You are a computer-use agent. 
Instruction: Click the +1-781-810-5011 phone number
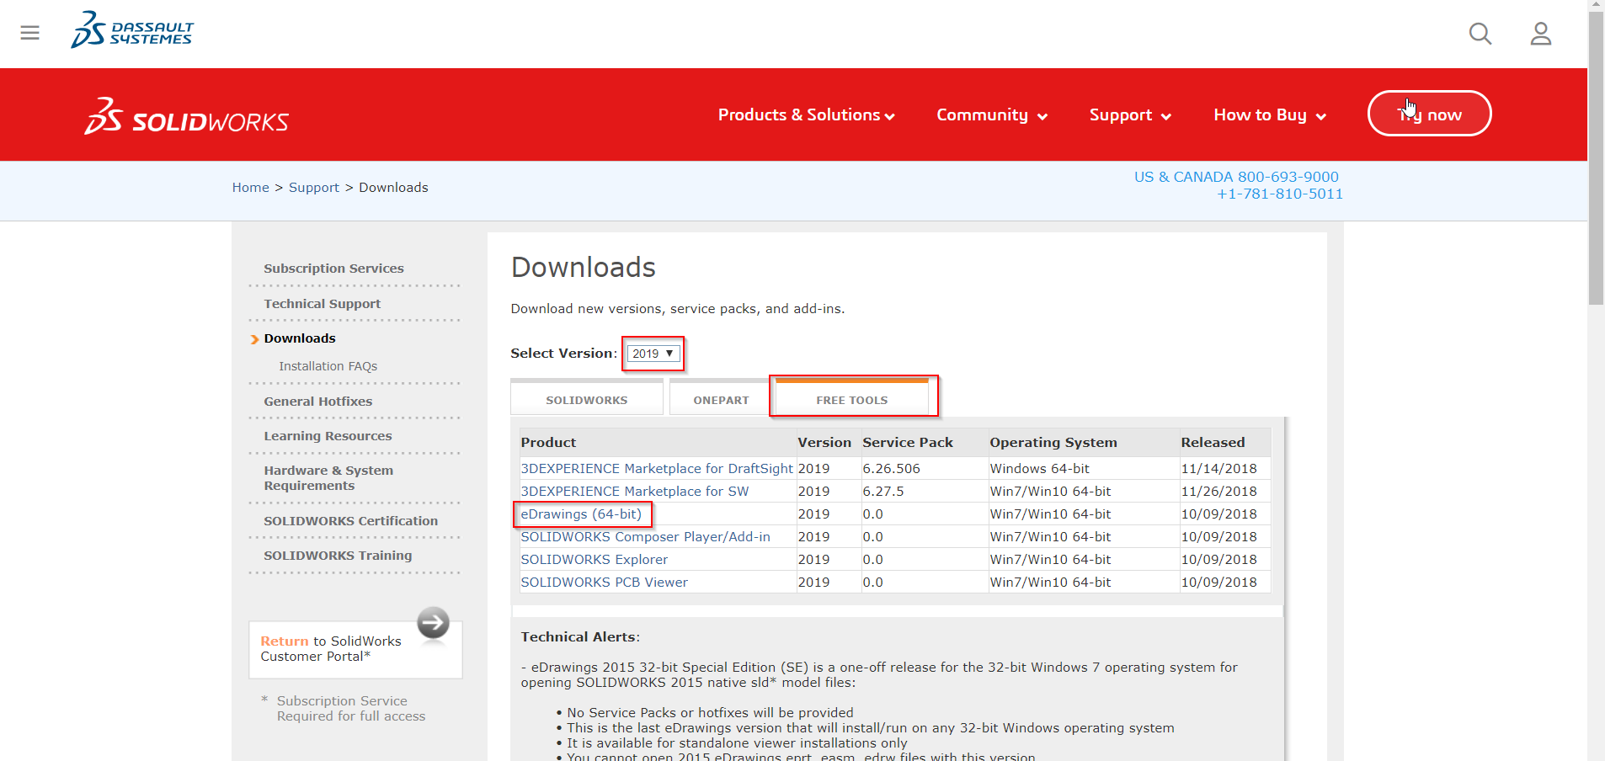1279,194
